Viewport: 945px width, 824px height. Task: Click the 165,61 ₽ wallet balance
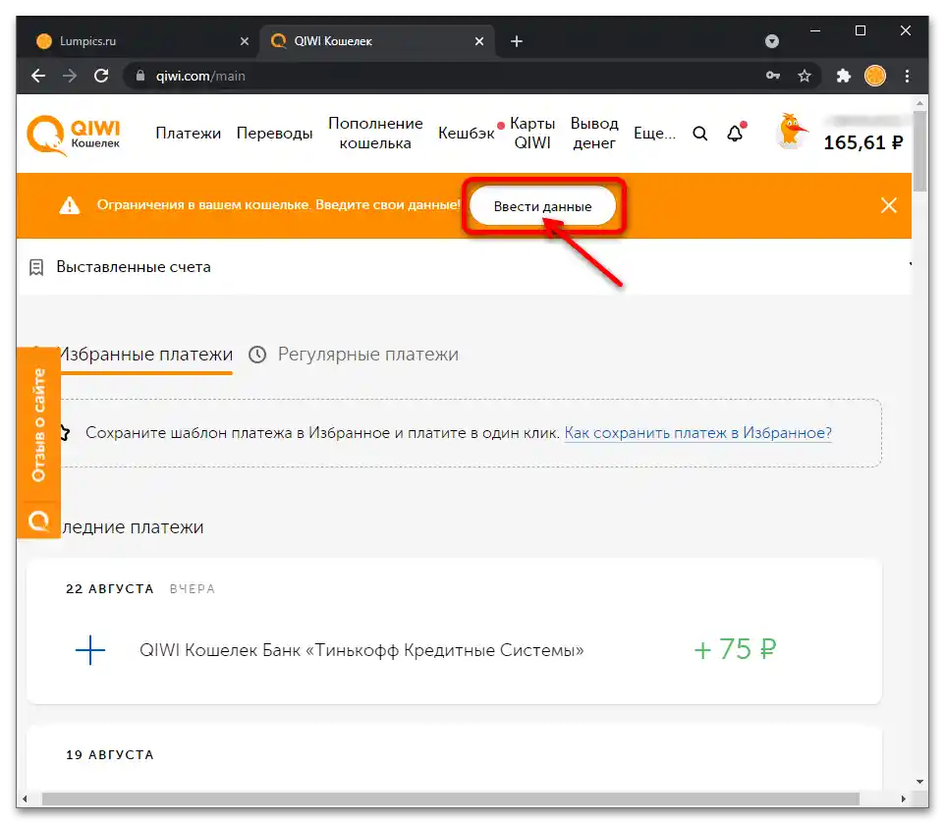click(863, 142)
